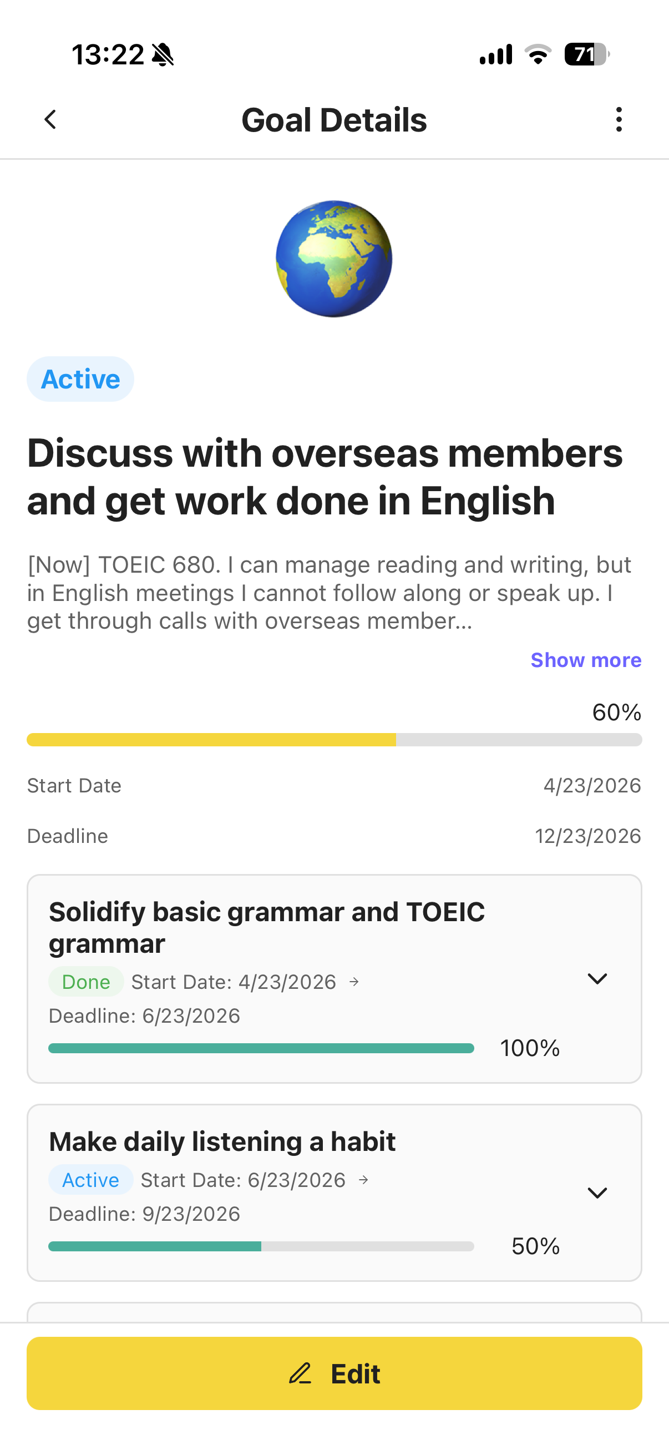Expand the Make daily listening a habit chevron
Screen dimensions: 669x1455
[597, 1193]
